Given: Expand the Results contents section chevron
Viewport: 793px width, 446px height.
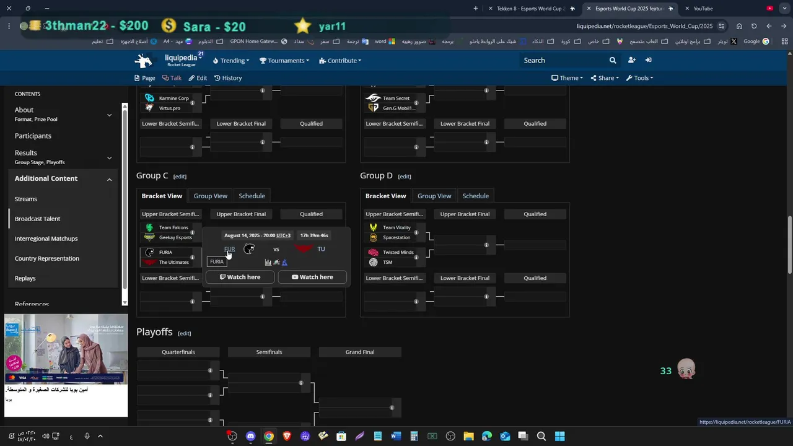Looking at the screenshot, I should pyautogui.click(x=109, y=157).
